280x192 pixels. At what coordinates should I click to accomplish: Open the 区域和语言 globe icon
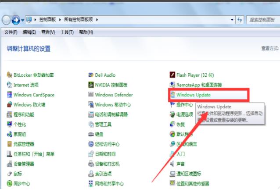(x=172, y=144)
